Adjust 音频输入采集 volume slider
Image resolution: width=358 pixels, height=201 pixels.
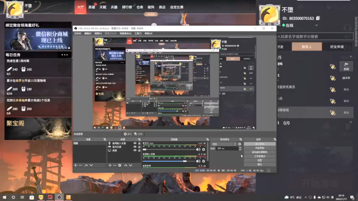pyautogui.click(x=168, y=161)
